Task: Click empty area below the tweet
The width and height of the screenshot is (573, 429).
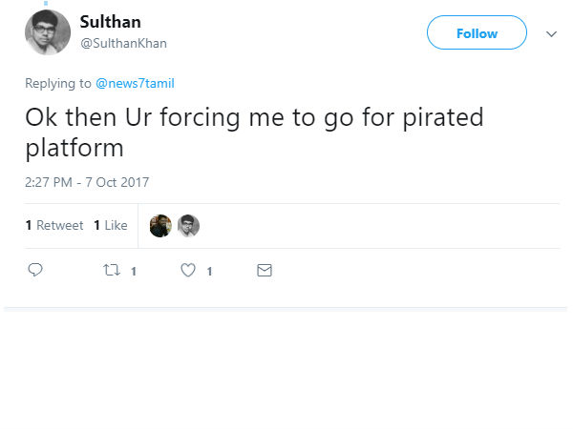Action: pyautogui.click(x=286, y=372)
